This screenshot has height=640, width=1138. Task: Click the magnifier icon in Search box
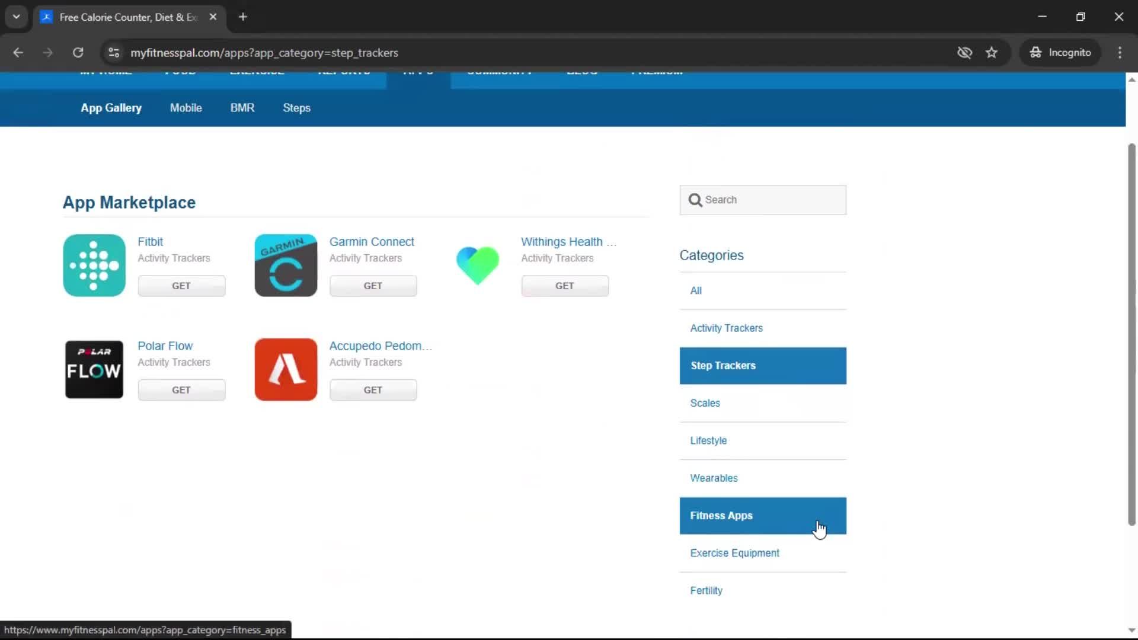click(695, 200)
